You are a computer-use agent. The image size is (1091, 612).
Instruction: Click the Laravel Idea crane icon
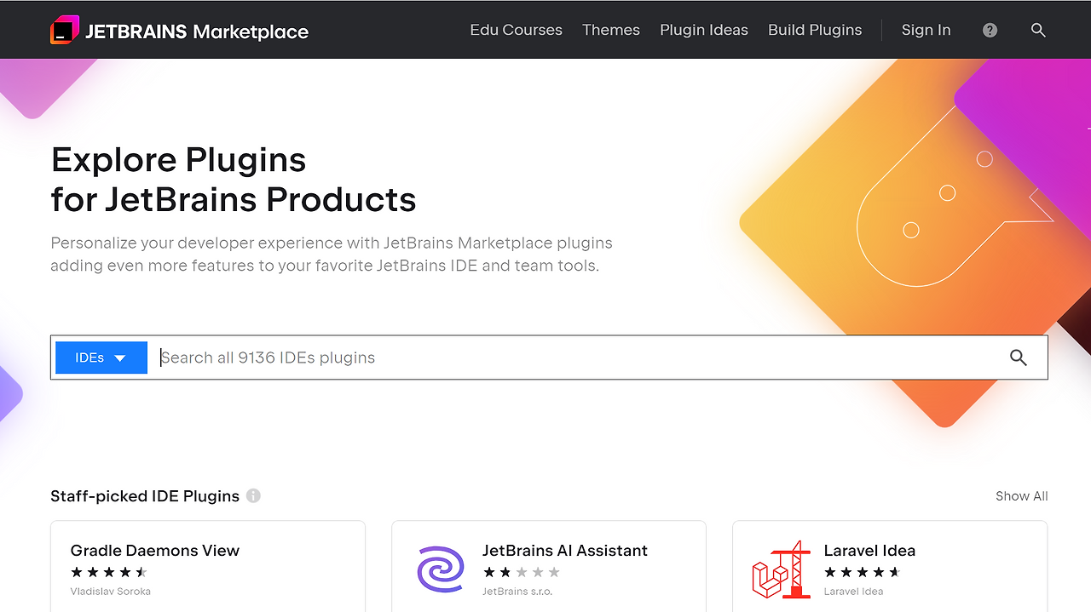coord(782,569)
